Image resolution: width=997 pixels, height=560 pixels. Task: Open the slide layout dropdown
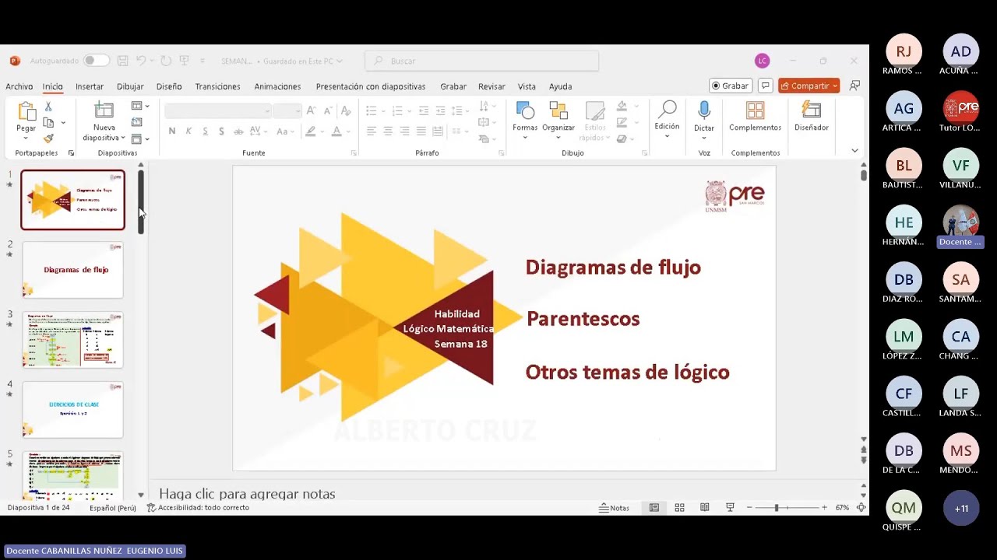tap(140, 107)
